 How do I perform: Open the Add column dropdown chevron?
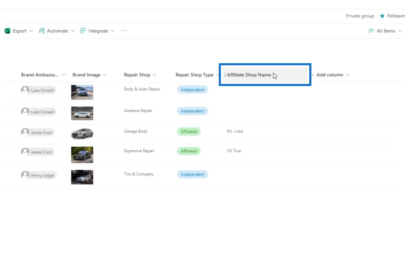coord(347,75)
